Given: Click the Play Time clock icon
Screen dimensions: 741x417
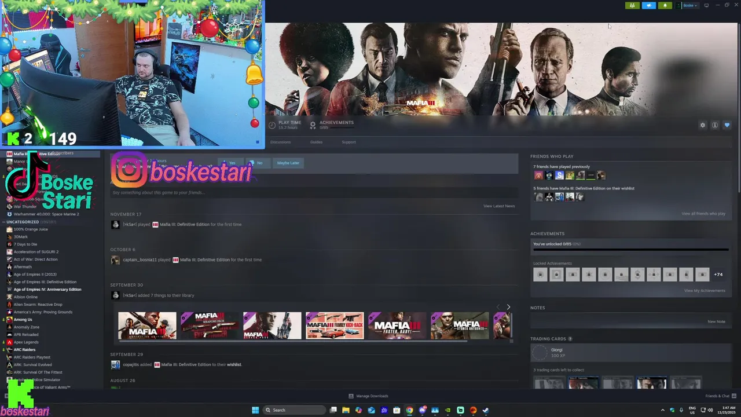Looking at the screenshot, I should coord(272,125).
